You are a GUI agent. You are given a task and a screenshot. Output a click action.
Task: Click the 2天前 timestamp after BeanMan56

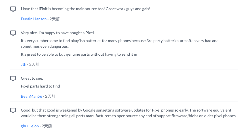pyautogui.click(x=50, y=96)
